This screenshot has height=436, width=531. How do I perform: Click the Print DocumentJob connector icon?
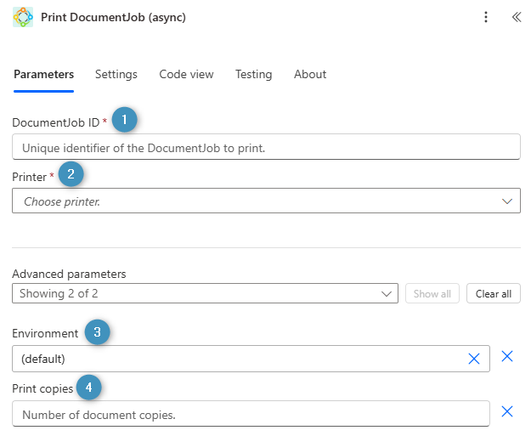click(23, 17)
